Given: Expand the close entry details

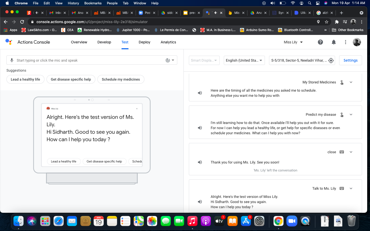Looking at the screenshot, I should (351, 152).
